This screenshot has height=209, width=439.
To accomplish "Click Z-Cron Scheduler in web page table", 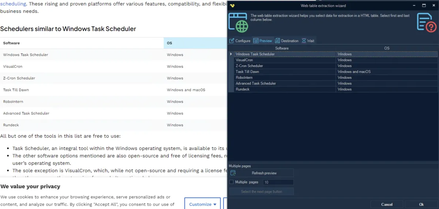I will [19, 78].
